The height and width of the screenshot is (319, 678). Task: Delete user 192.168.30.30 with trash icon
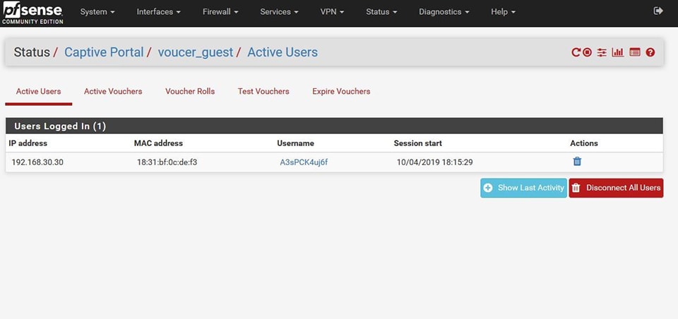pyautogui.click(x=577, y=162)
